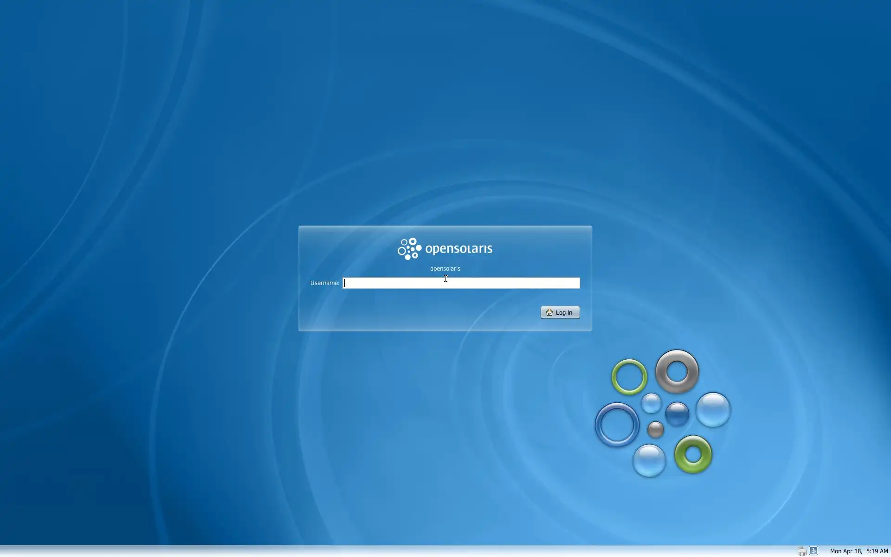The width and height of the screenshot is (891, 557).
Task: Click the 5:19 AM clock time
Action: (x=877, y=551)
